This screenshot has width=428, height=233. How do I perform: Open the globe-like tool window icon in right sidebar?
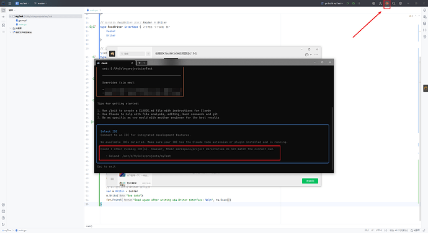pyautogui.click(x=425, y=36)
